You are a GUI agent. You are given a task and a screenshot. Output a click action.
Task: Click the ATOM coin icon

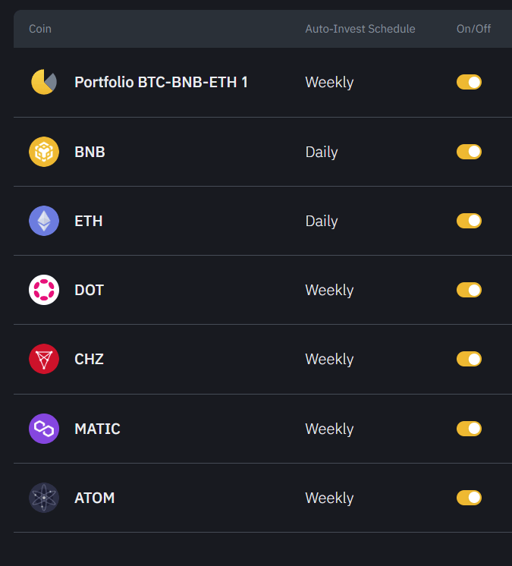[x=44, y=498]
